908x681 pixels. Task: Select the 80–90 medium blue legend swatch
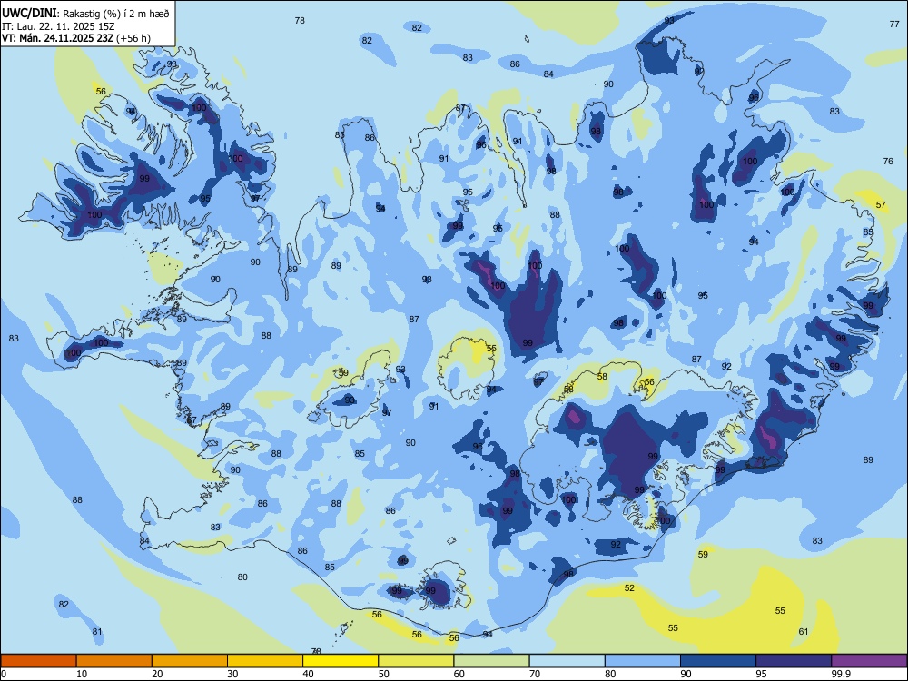click(643, 661)
